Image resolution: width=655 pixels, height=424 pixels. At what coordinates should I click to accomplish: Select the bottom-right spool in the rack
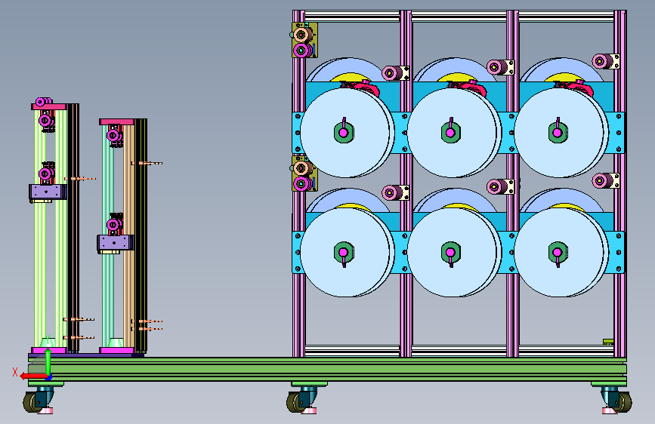(x=561, y=252)
